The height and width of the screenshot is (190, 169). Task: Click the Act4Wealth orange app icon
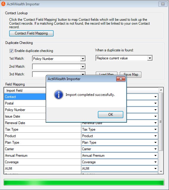click(x=3, y=4)
